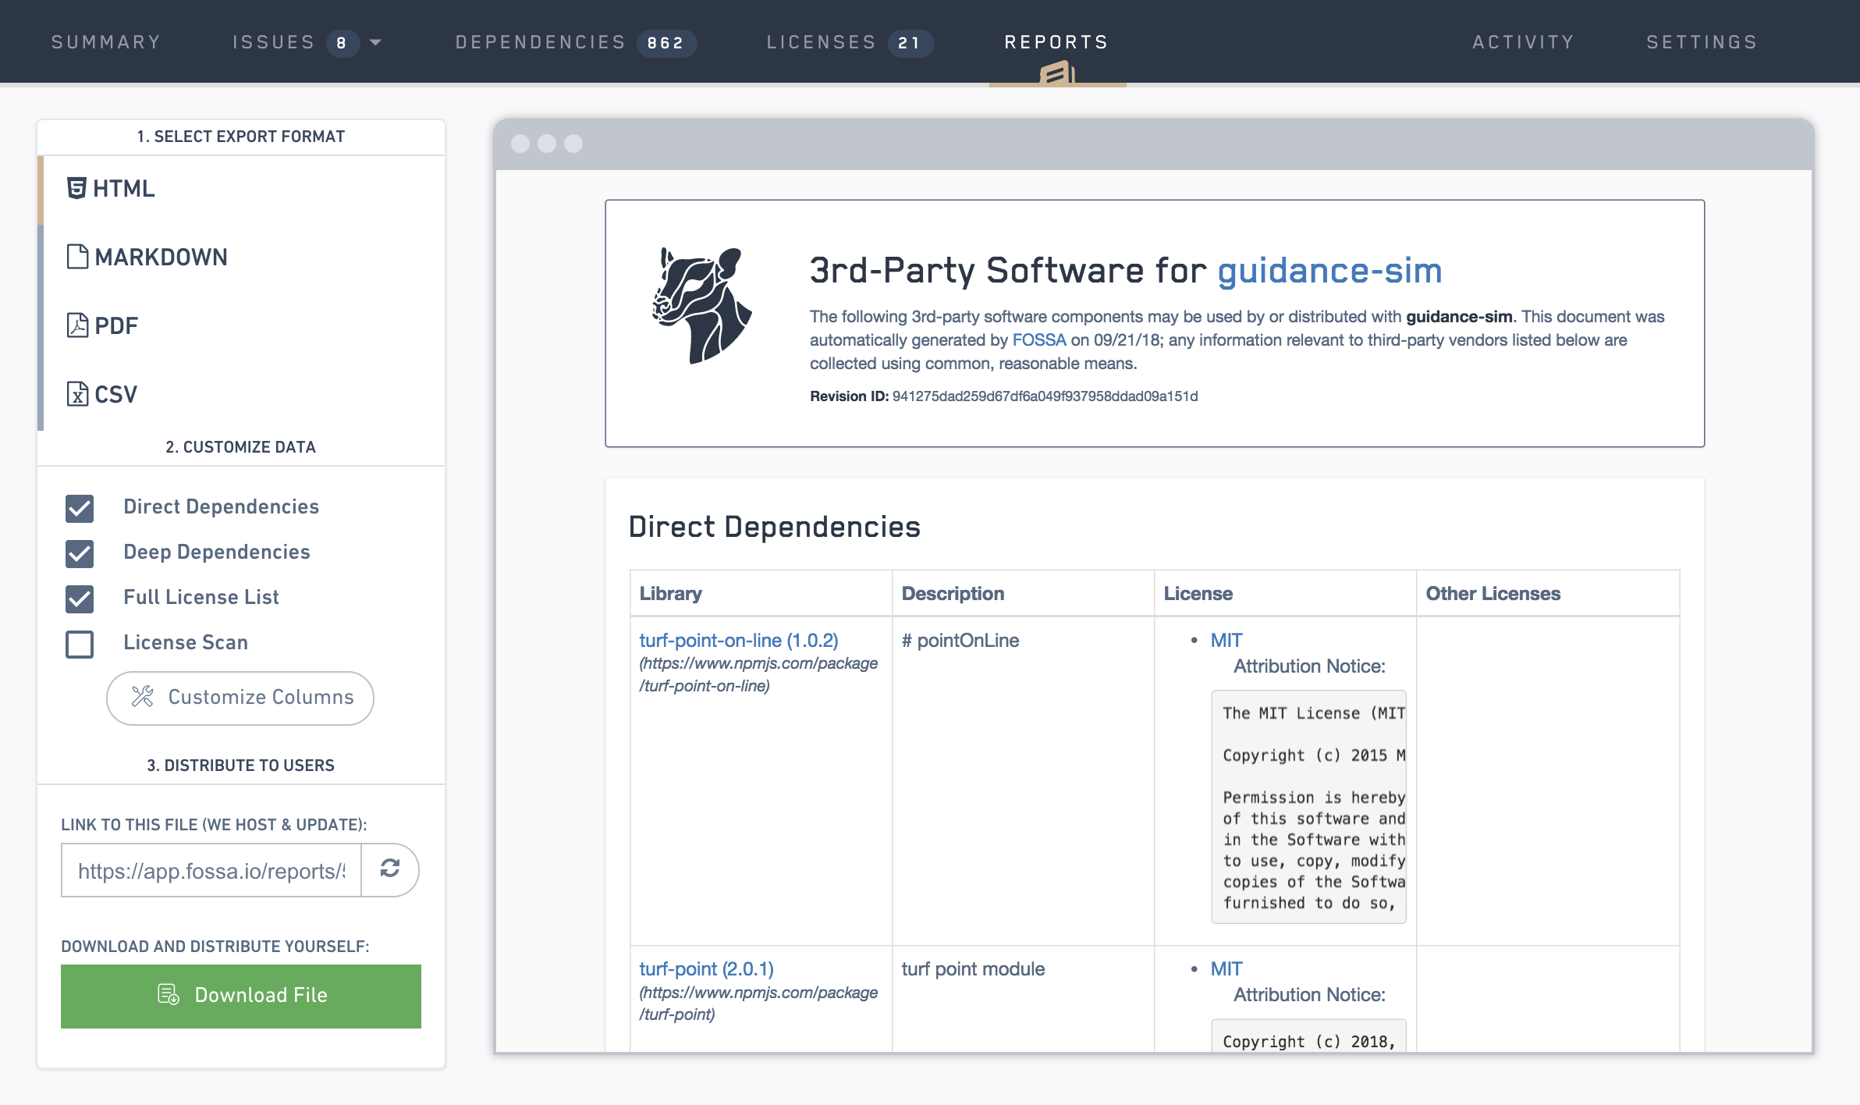Click the hosted report URL field
This screenshot has height=1105, width=1860.
(211, 870)
